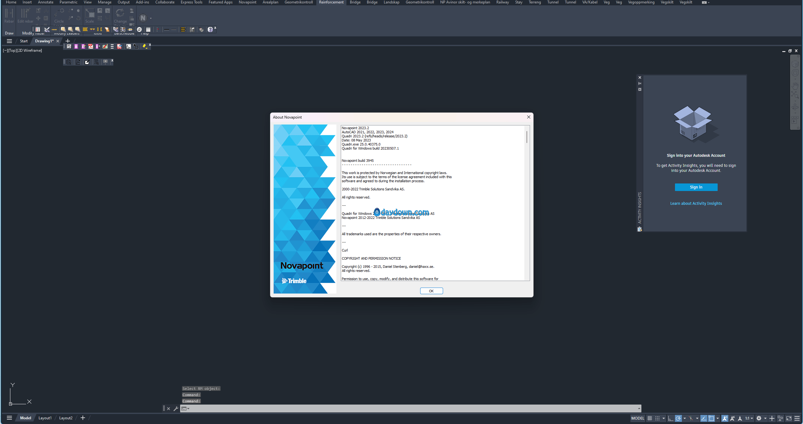Toggle Isometric drafting in status bar
Screen dimensions: 803x424
pyautogui.click(x=691, y=418)
